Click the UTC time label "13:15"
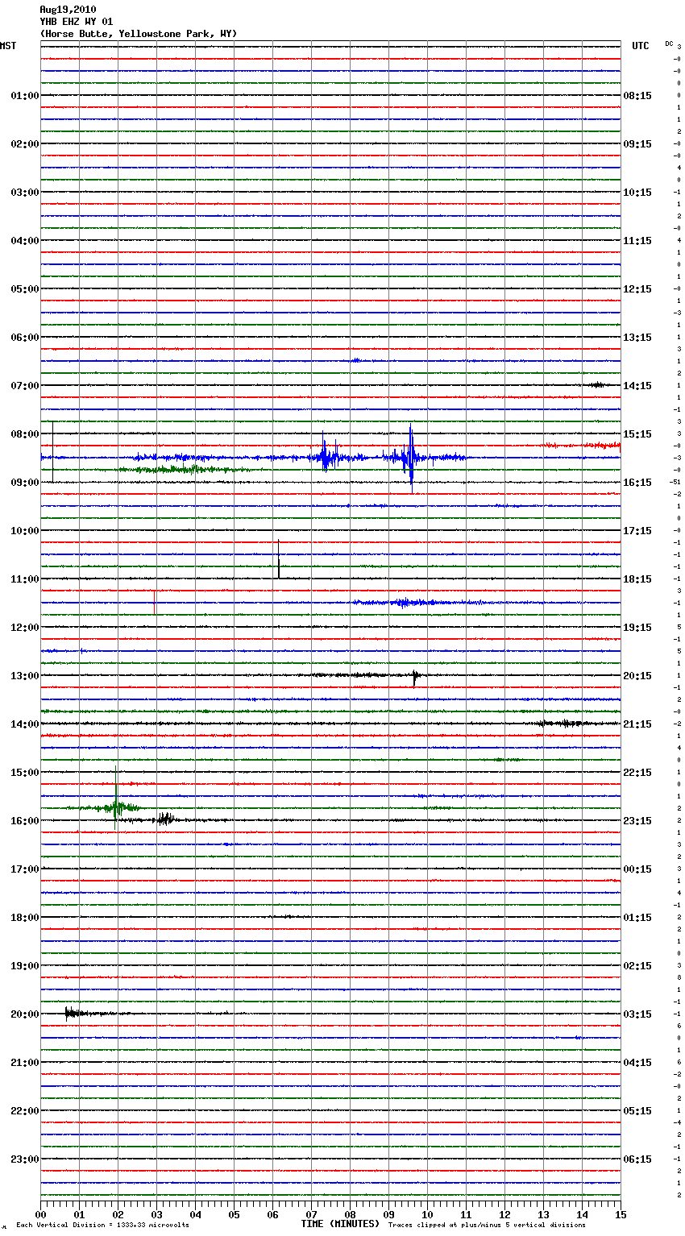This screenshot has height=1236, width=685. tap(637, 338)
